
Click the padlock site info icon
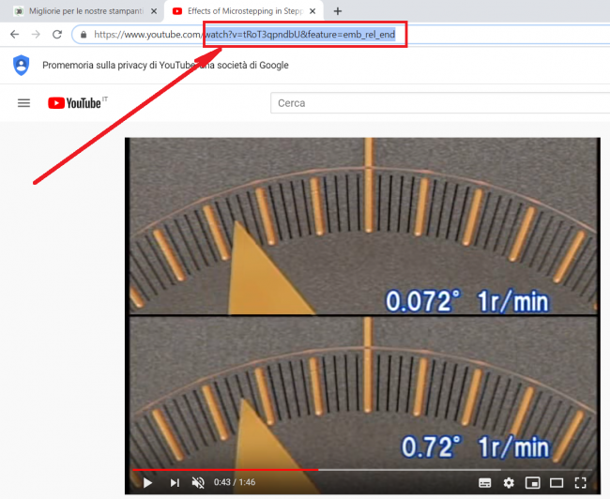[x=84, y=35]
